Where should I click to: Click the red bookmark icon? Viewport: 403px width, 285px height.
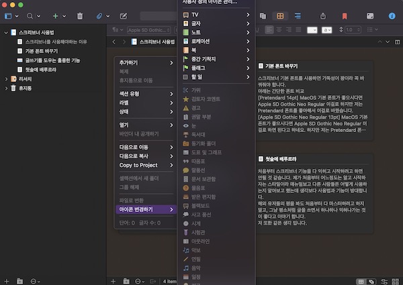pyautogui.click(x=345, y=16)
